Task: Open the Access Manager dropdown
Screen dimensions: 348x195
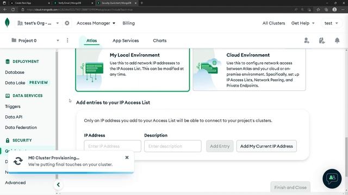Action: (x=96, y=23)
